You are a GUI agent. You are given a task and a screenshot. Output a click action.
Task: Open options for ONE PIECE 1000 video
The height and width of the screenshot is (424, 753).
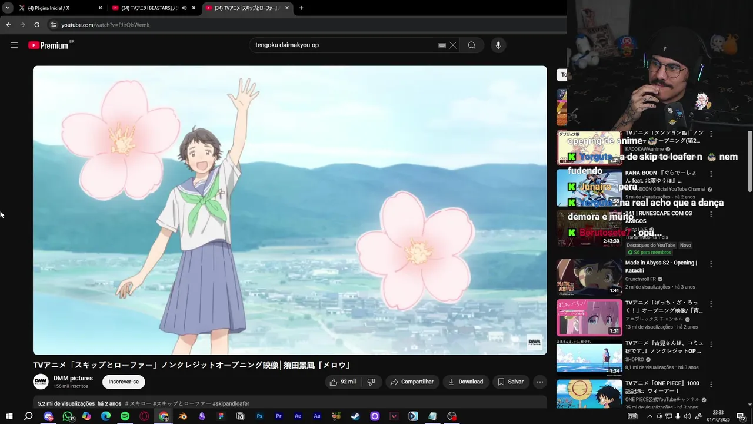tap(711, 384)
